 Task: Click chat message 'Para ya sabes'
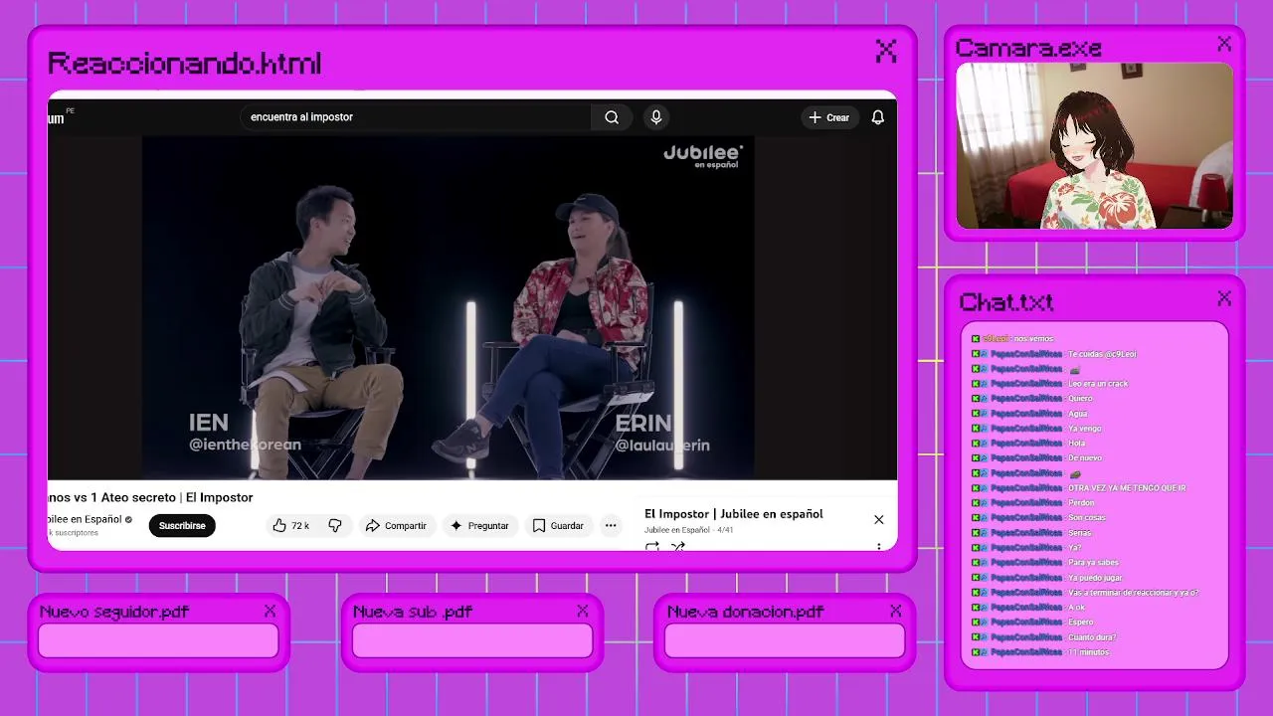pos(1093,563)
